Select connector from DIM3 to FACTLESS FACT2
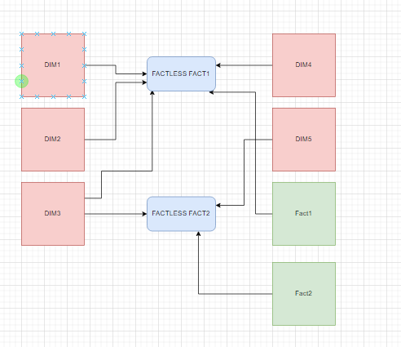Viewport: 401px width, 347px height. [x=116, y=214]
